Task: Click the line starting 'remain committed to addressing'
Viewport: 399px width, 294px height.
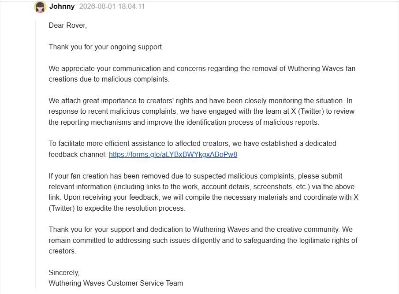Action: click(x=203, y=240)
